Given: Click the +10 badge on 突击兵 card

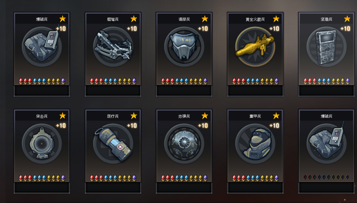Looking at the screenshot, I should (61, 126).
